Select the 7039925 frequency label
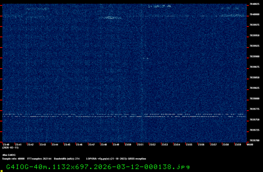This screenshot has width=263, height=172. (254, 46)
